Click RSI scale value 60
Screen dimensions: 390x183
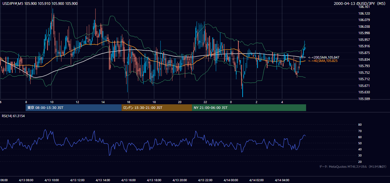pyautogui.click(x=360, y=137)
